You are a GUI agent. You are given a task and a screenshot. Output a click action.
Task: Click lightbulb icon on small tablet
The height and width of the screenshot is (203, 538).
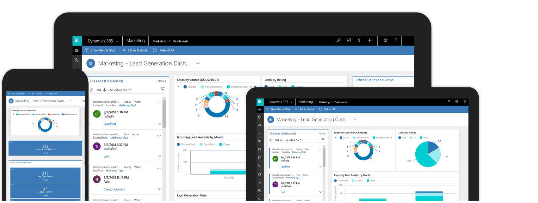(x=465, y=102)
